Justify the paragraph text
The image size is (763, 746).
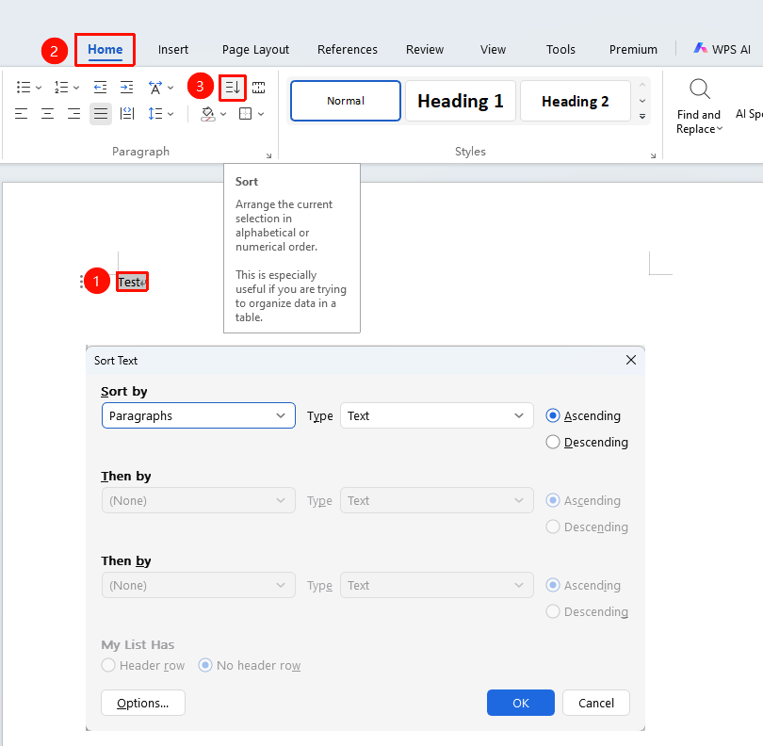101,114
